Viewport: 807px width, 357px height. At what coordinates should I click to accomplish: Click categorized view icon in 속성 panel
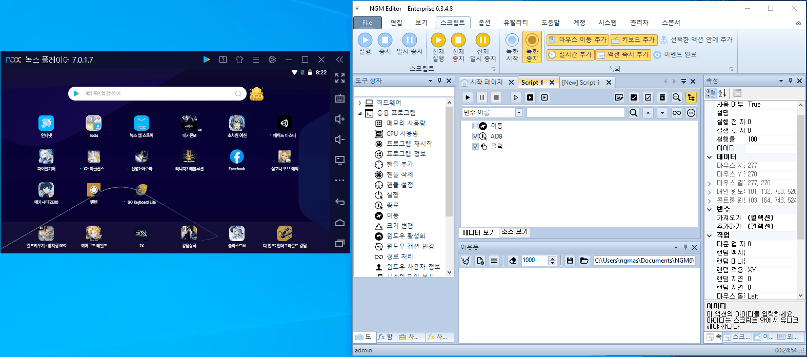(711, 93)
